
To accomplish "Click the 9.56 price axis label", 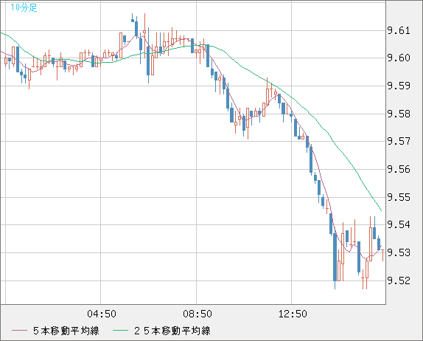I will tap(399, 170).
